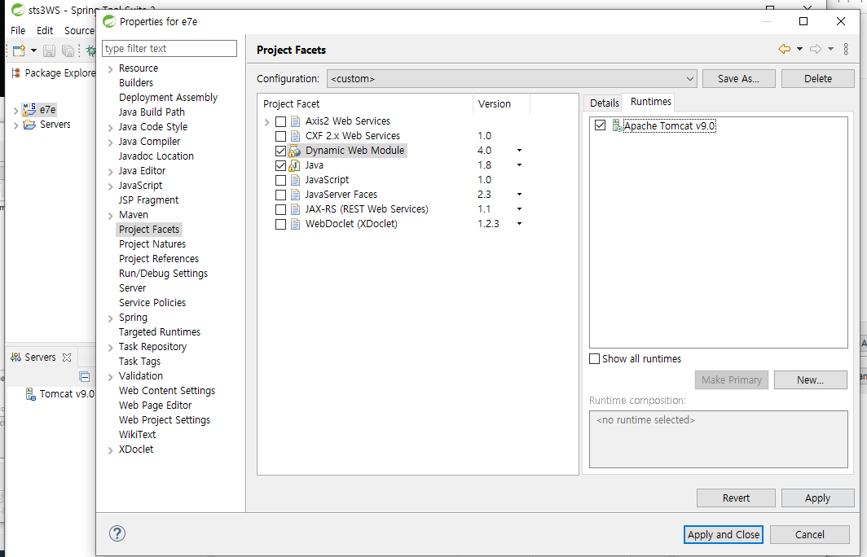
Task: Check the Axis2 Web Services facet
Action: click(x=281, y=121)
